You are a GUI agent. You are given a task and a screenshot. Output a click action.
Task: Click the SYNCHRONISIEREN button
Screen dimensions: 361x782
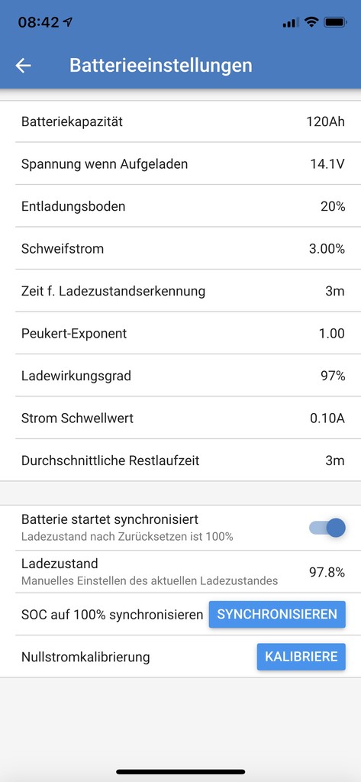click(x=277, y=614)
